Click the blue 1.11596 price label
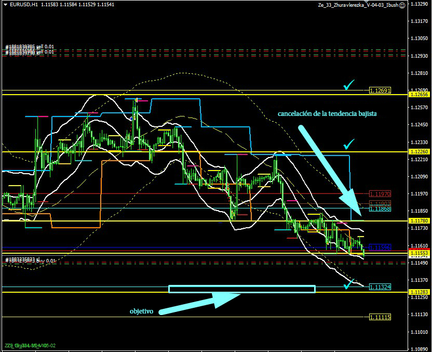This screenshot has height=352, width=432. 380,247
